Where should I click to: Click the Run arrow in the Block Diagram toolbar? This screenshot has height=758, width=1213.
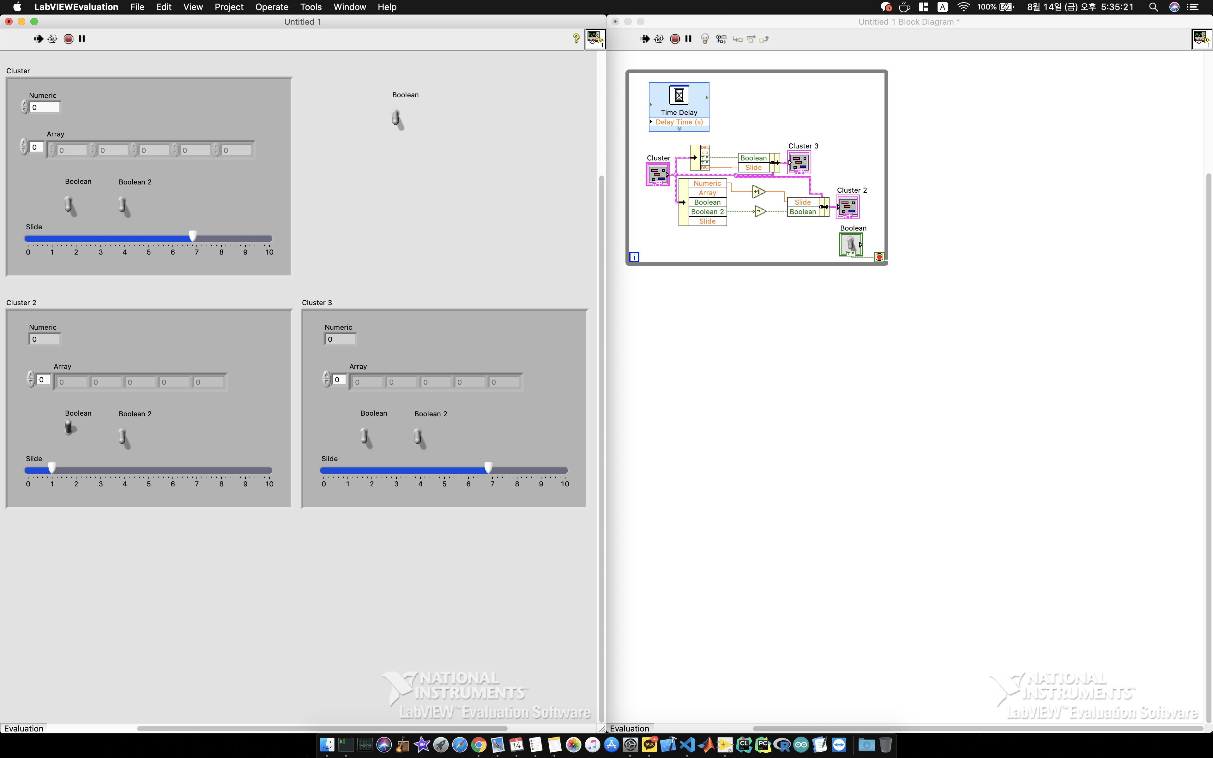(645, 39)
